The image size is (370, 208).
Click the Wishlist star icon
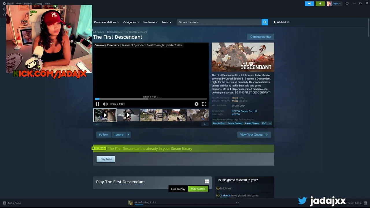275,22
